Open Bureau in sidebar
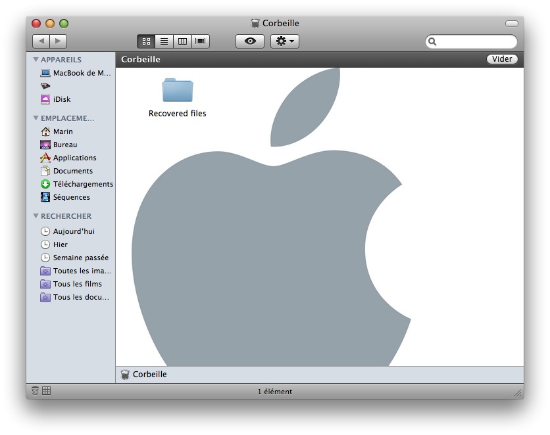550x435 pixels. 71,145
